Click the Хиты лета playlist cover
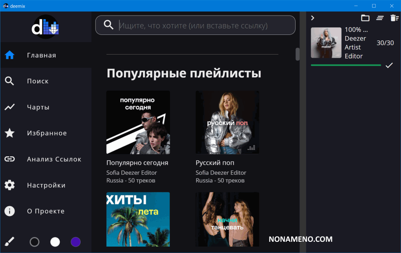 coord(138,219)
